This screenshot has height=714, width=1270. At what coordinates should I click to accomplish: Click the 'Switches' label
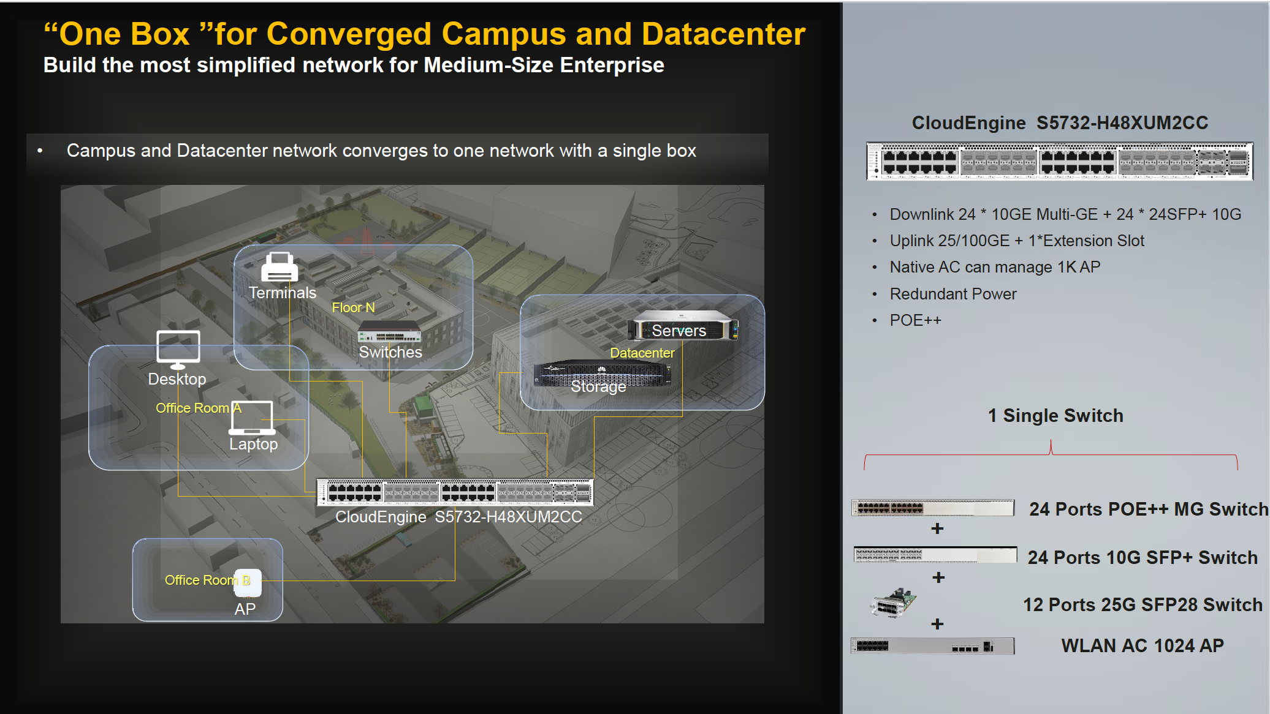(x=390, y=352)
